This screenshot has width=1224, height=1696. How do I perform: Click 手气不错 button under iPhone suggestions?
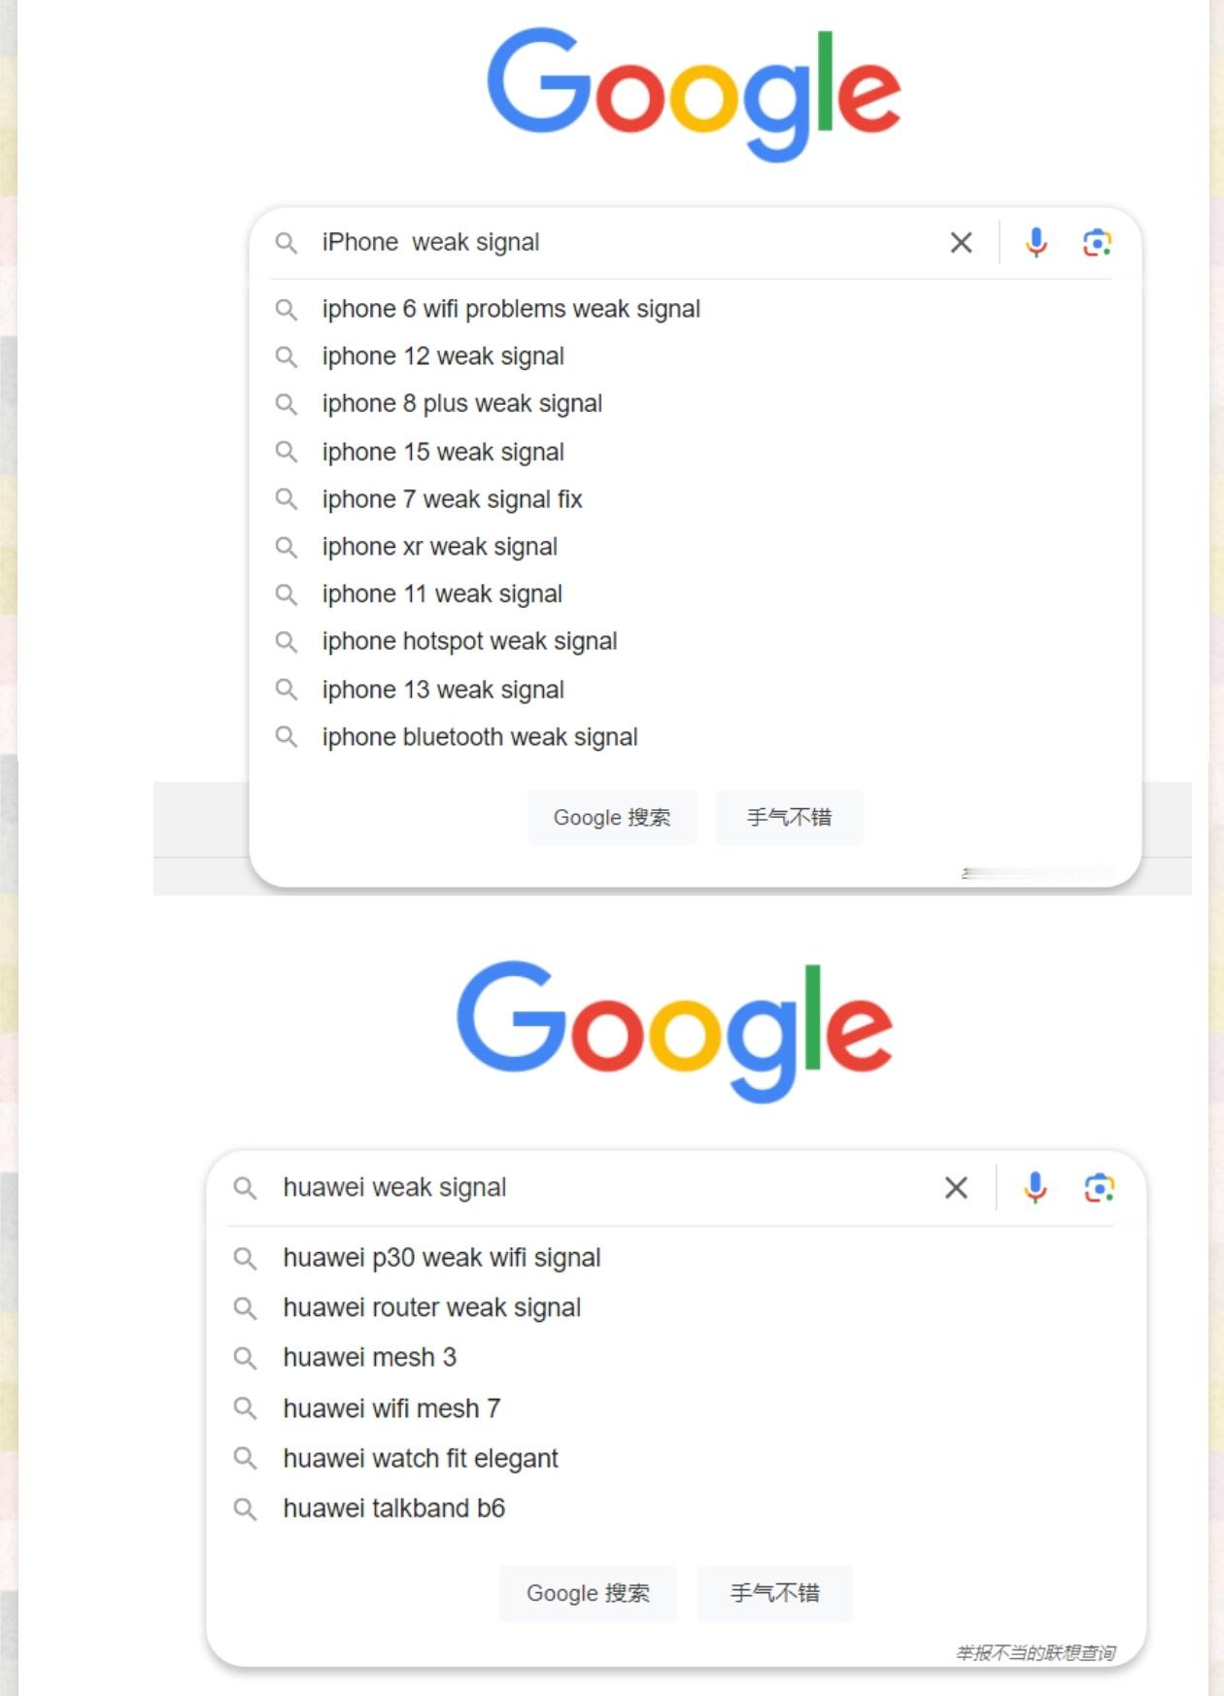point(789,817)
